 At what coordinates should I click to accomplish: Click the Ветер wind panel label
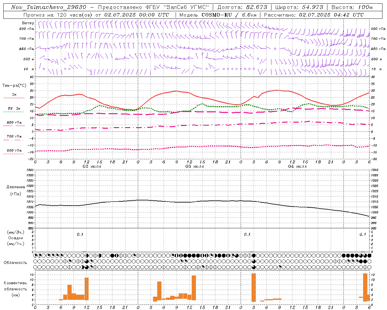pos(28,23)
